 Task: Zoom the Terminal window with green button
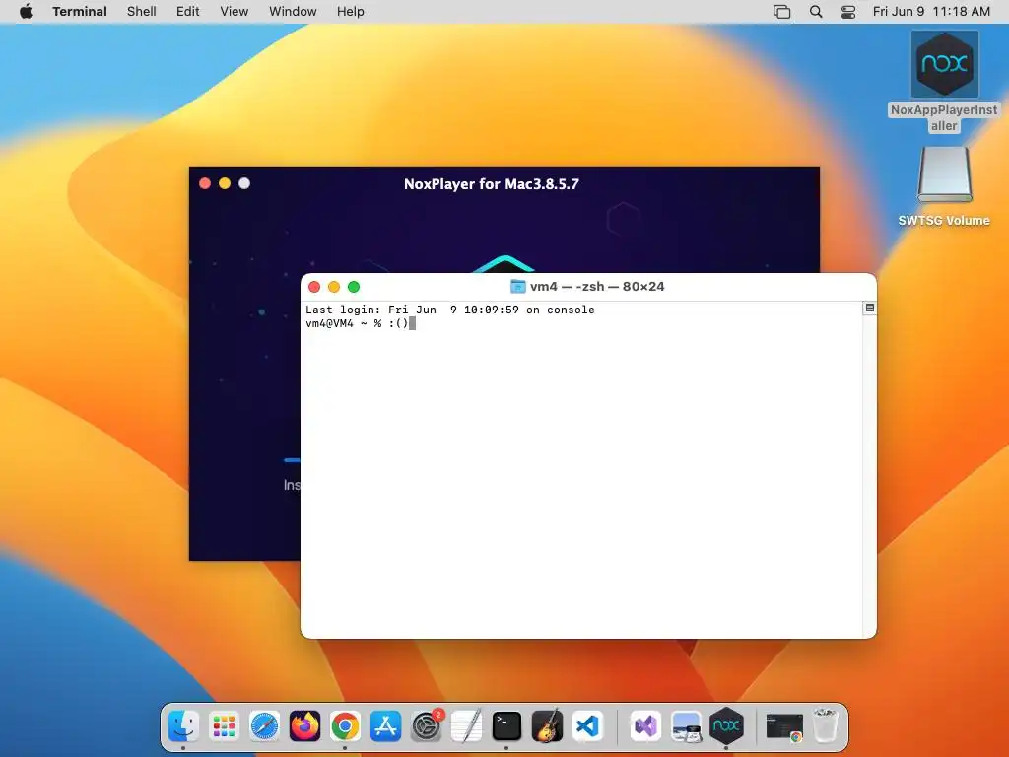354,287
